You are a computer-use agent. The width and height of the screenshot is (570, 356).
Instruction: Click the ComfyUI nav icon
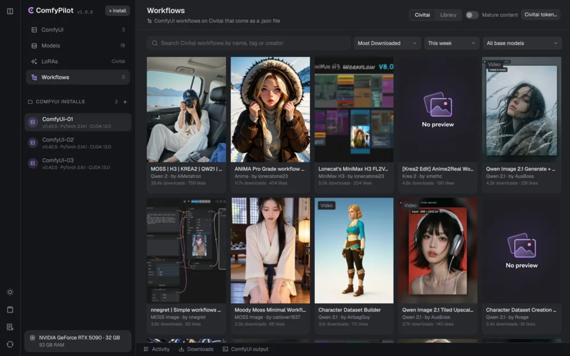tap(34, 30)
